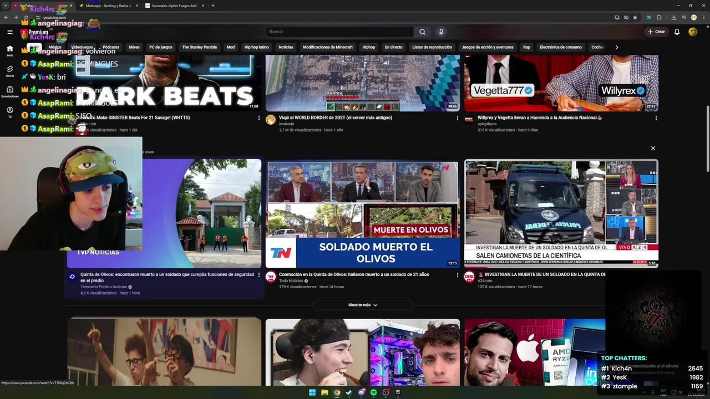The height and width of the screenshot is (399, 710).
Task: Click the Crear button
Action: pyautogui.click(x=656, y=32)
